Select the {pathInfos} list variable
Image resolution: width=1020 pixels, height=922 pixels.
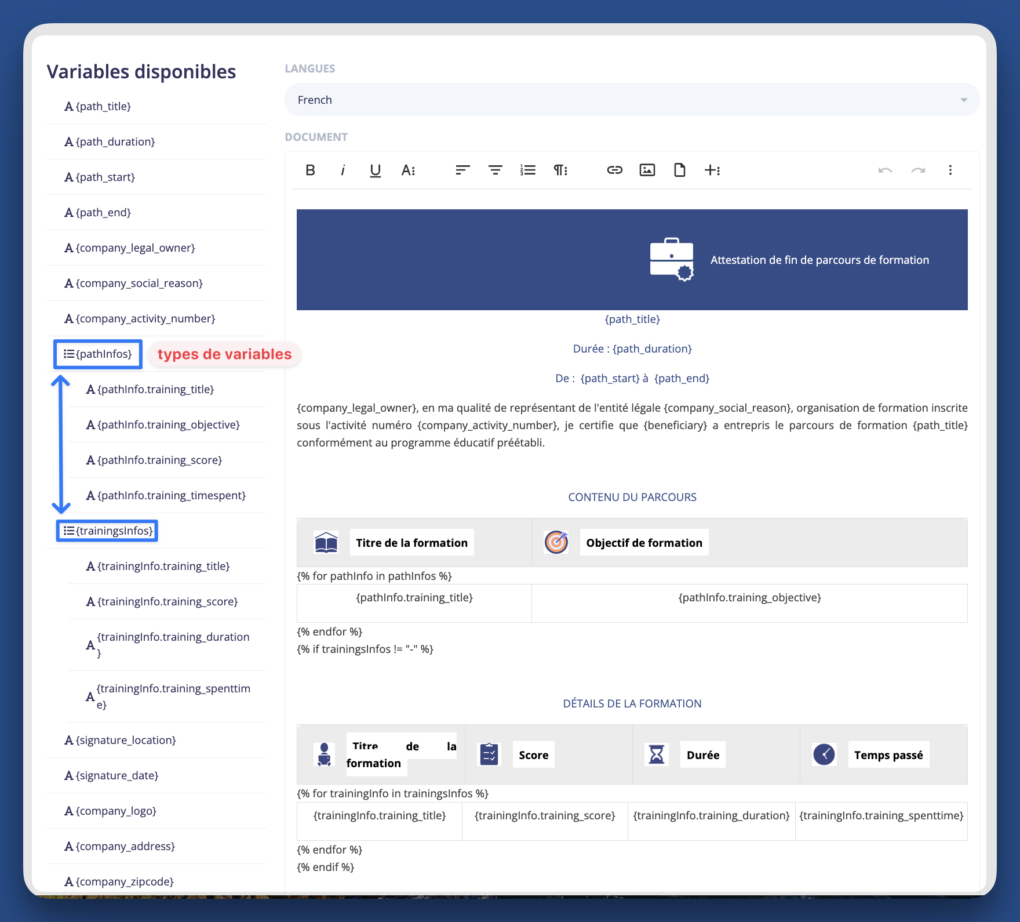[98, 354]
